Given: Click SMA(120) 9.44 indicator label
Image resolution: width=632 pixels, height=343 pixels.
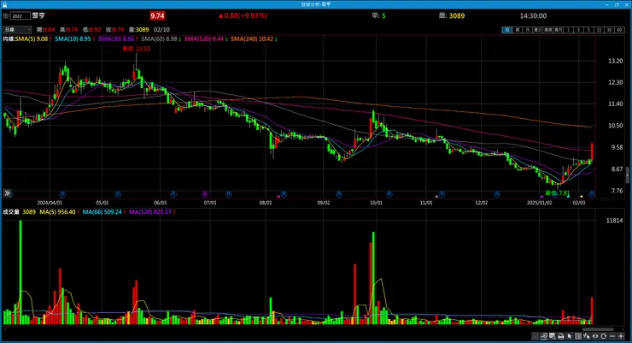Looking at the screenshot, I should (204, 39).
